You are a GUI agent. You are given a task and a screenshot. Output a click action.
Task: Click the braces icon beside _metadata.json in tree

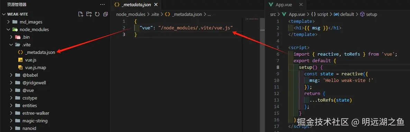pos(20,52)
